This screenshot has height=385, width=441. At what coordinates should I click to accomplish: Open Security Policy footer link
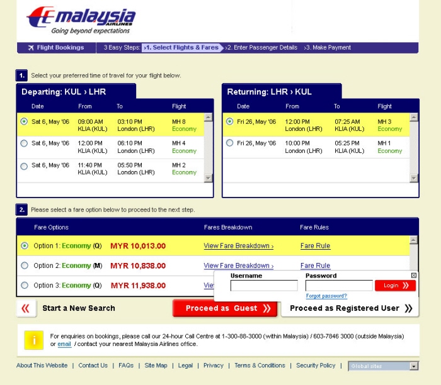click(316, 365)
